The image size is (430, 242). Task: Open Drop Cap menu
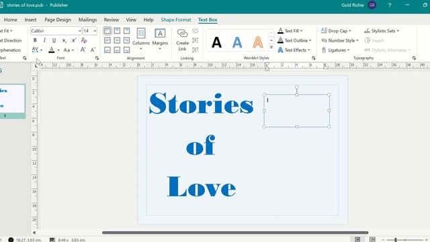coord(336,31)
